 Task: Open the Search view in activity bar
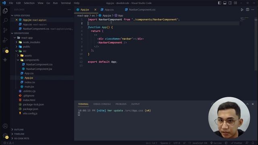(x=5, y=21)
